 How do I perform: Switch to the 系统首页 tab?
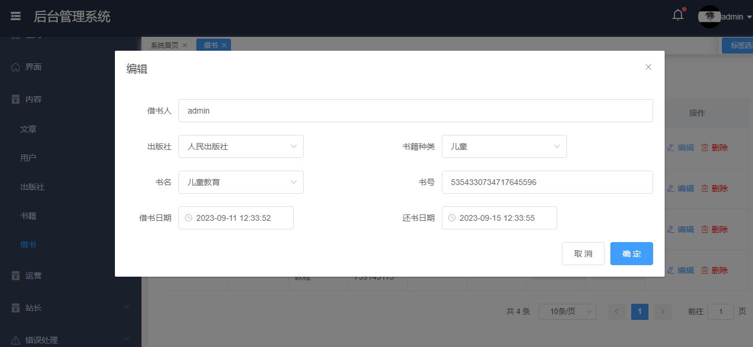(x=165, y=46)
